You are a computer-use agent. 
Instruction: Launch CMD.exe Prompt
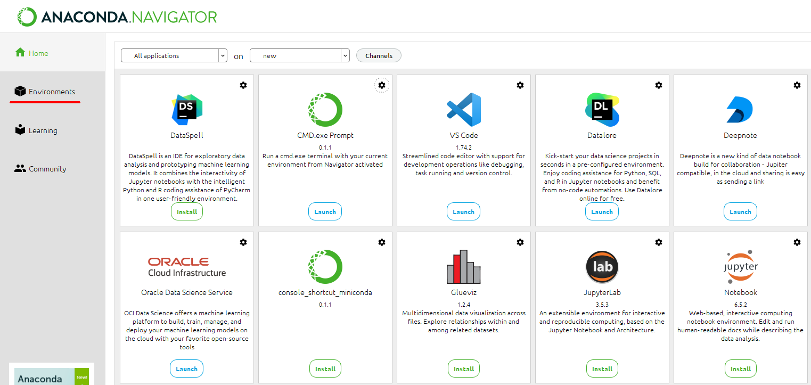325,211
